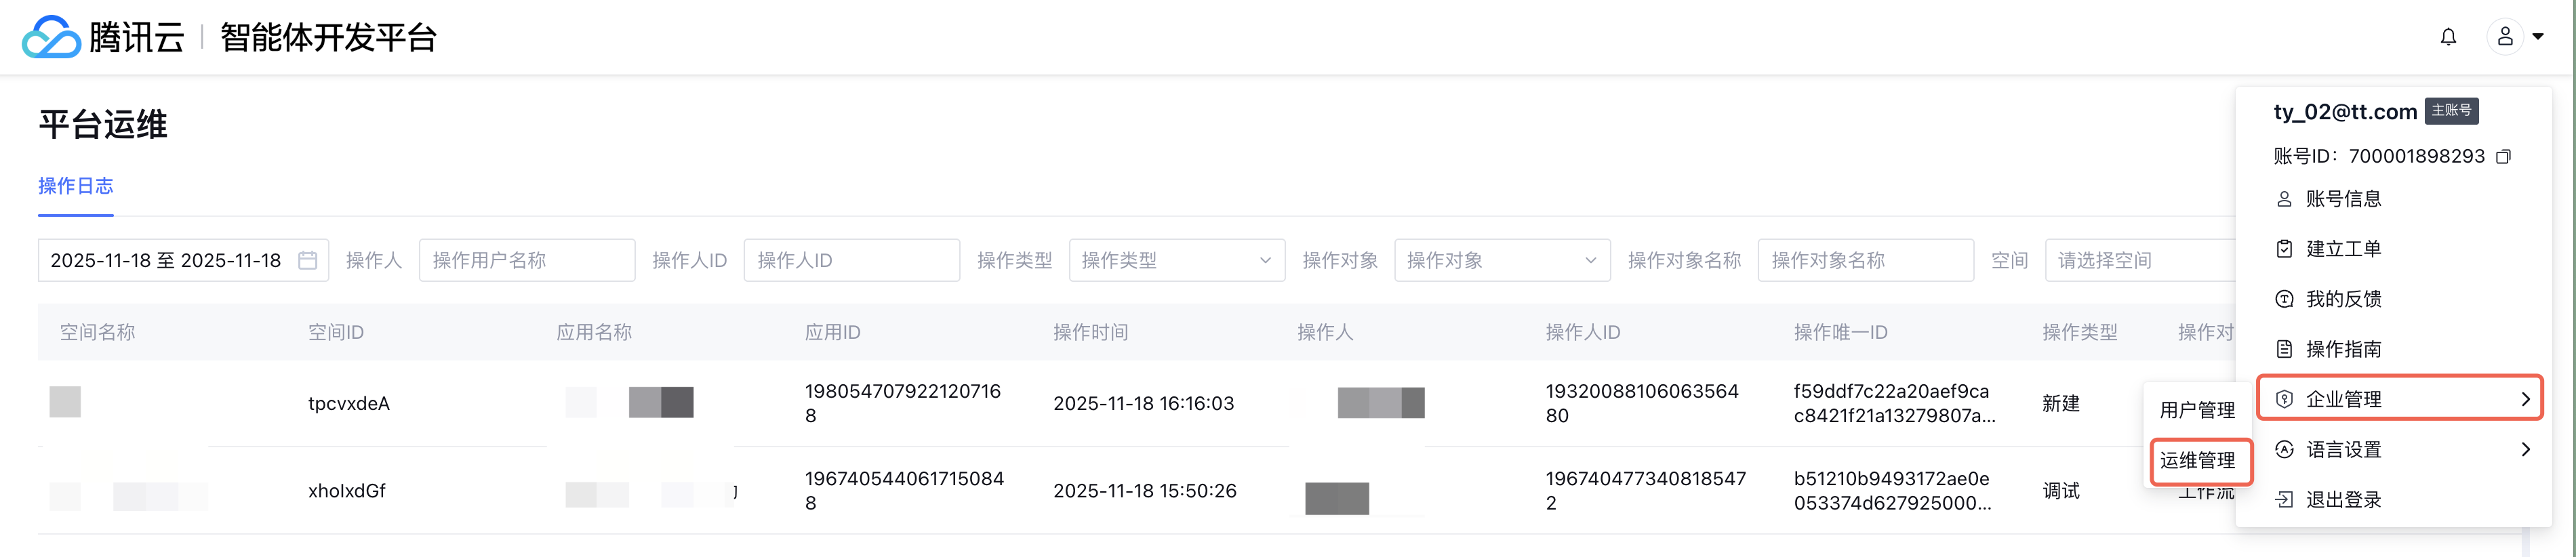2576x557 pixels.
Task: Open the 请选择空间 space selector
Action: (2140, 260)
